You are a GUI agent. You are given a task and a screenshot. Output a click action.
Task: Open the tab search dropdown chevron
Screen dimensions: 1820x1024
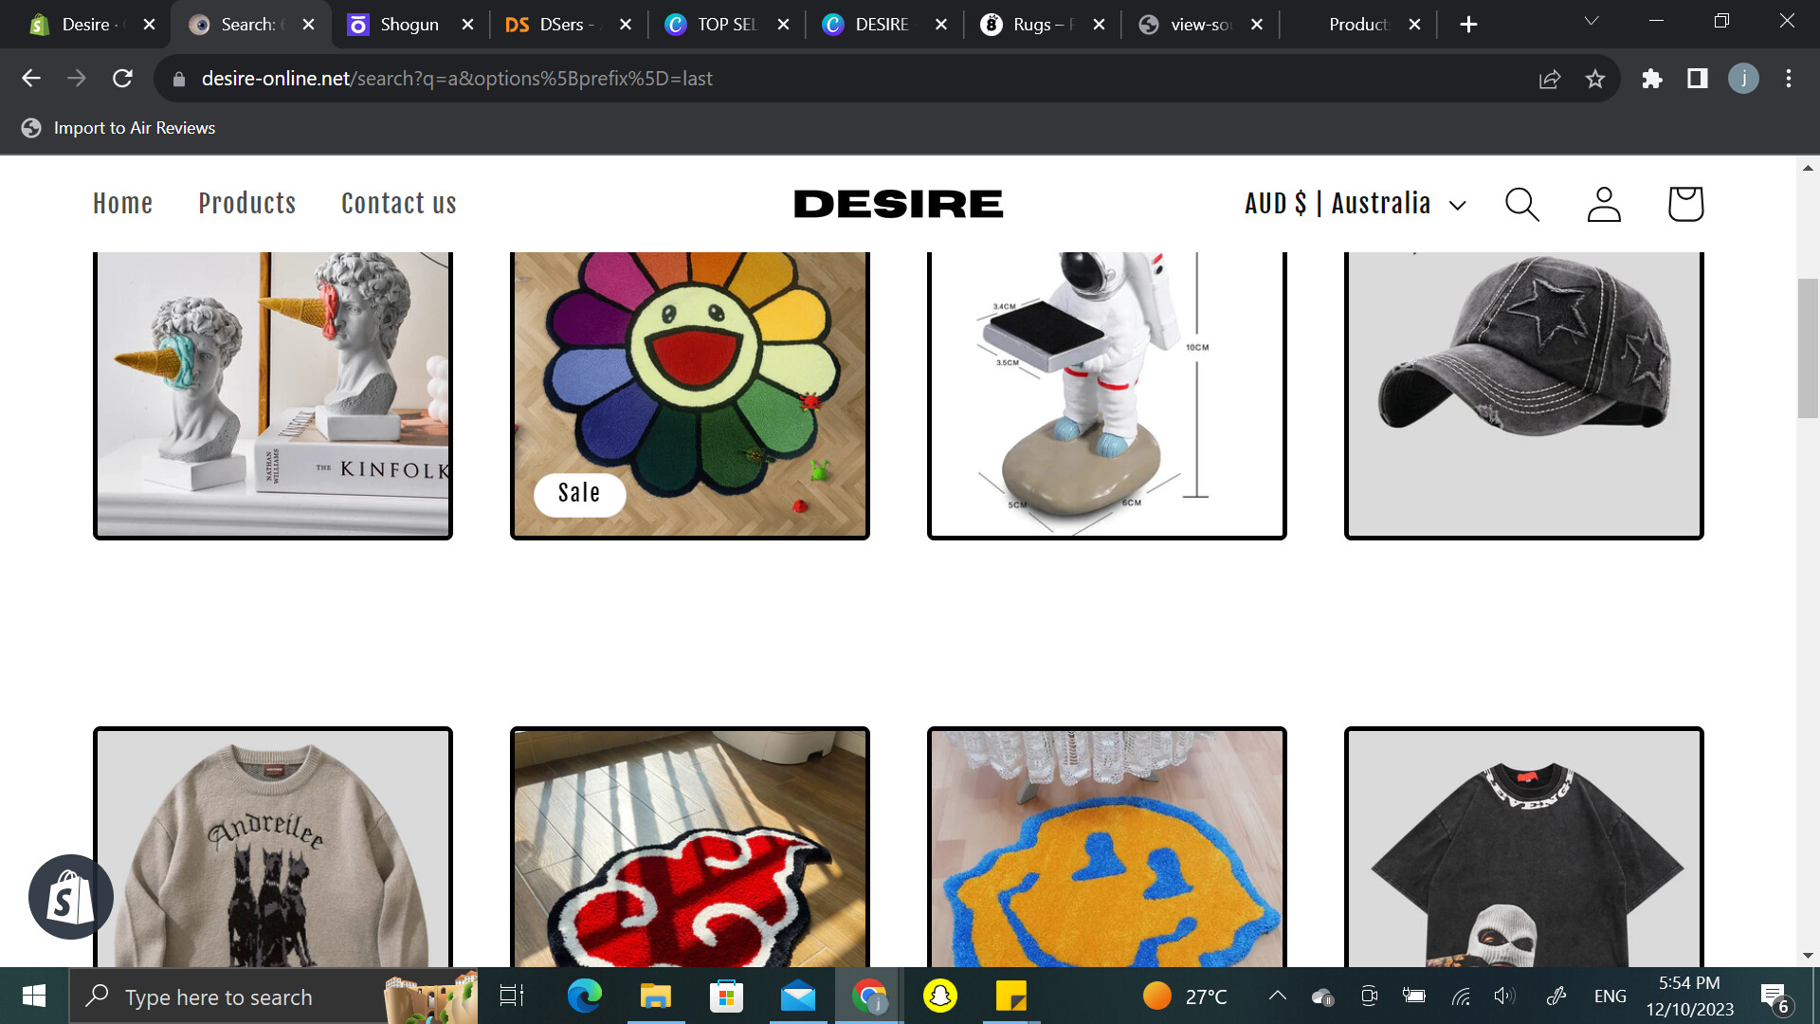point(1592,21)
